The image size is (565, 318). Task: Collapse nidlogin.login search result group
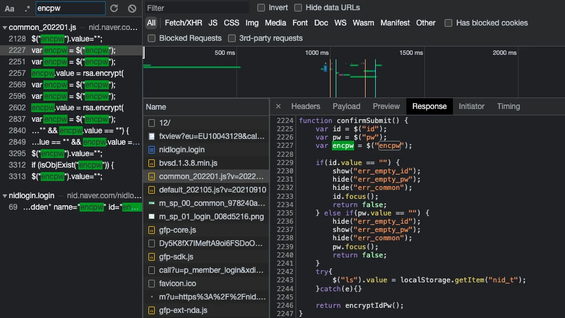point(4,196)
